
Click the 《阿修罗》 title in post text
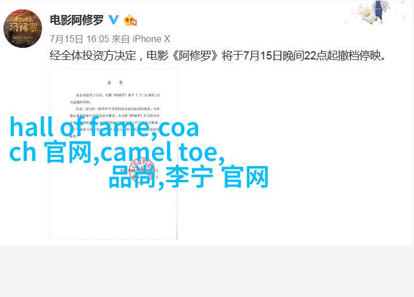point(195,55)
